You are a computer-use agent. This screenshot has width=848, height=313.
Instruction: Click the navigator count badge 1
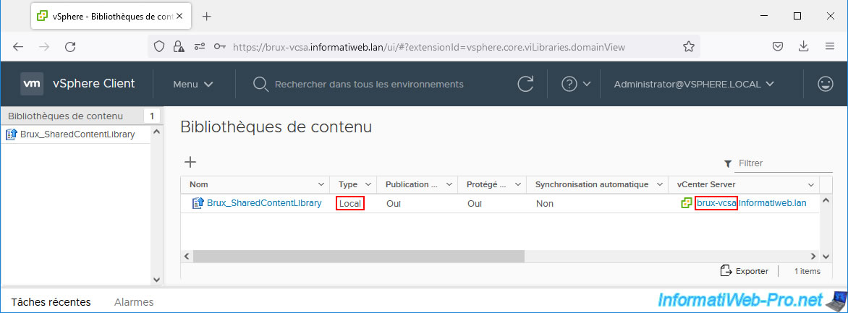tap(152, 116)
